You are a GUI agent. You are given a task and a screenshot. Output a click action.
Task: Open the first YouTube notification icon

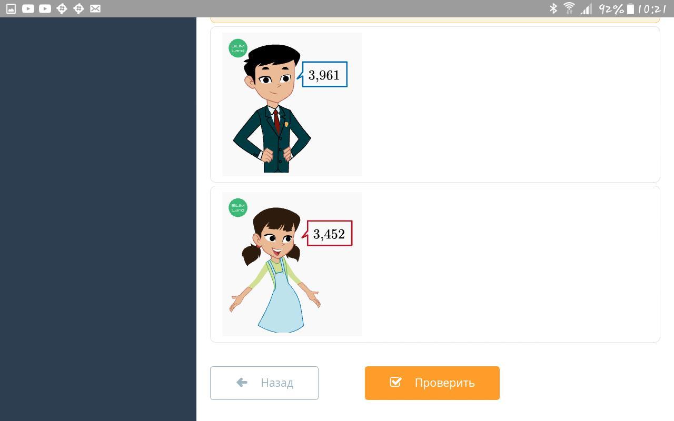pyautogui.click(x=28, y=8)
